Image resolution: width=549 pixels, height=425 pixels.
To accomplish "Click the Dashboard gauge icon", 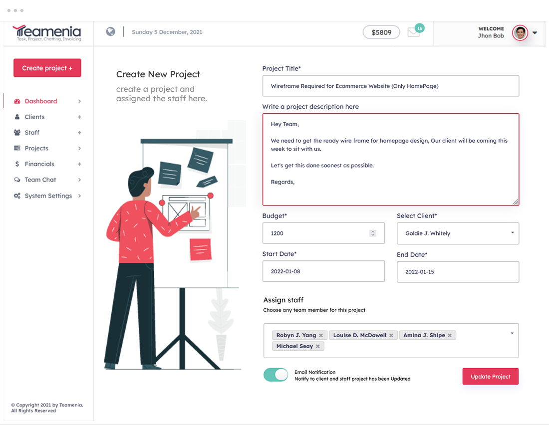I will pyautogui.click(x=17, y=101).
